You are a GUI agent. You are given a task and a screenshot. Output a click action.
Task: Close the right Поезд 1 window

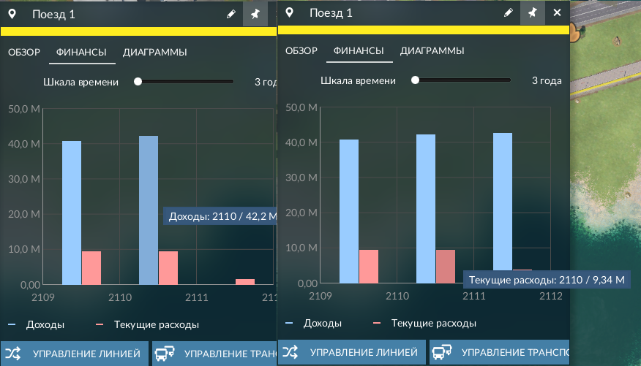(x=557, y=12)
